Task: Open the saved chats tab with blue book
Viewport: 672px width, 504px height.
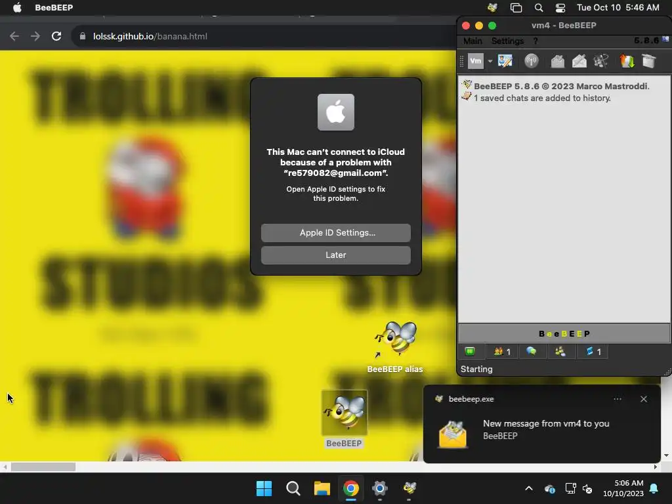Action: click(593, 352)
